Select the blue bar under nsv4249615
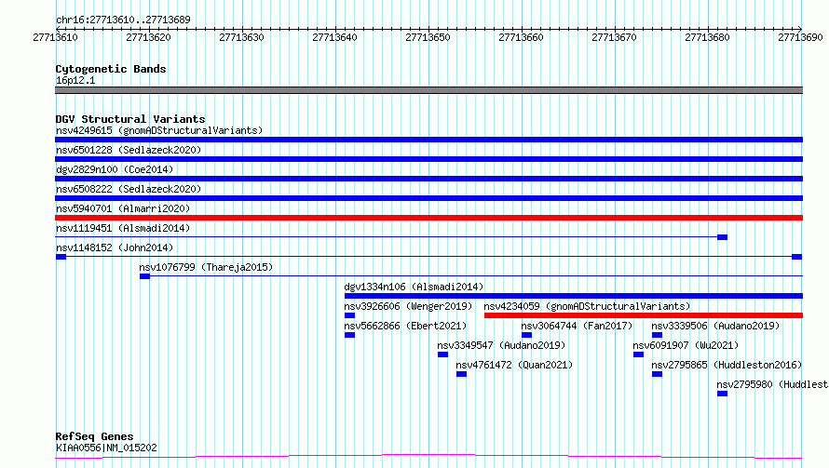This screenshot has height=468, width=829. coord(428,140)
